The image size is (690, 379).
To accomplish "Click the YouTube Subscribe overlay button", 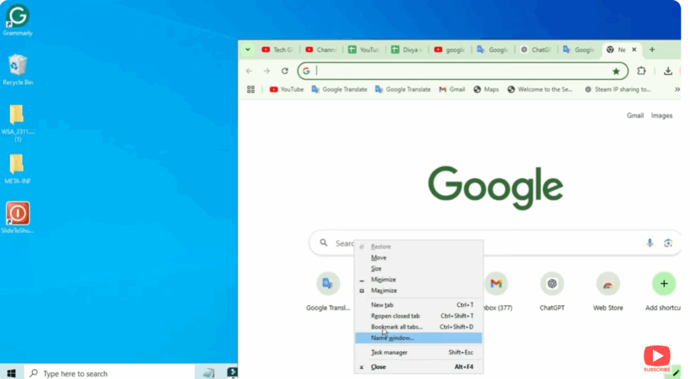I will (657, 359).
